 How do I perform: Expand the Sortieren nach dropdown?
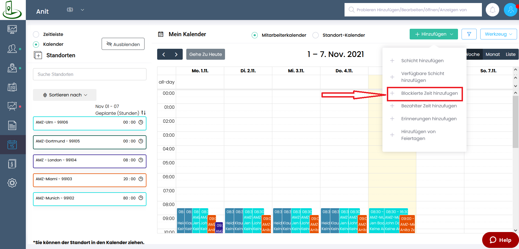pyautogui.click(x=65, y=95)
